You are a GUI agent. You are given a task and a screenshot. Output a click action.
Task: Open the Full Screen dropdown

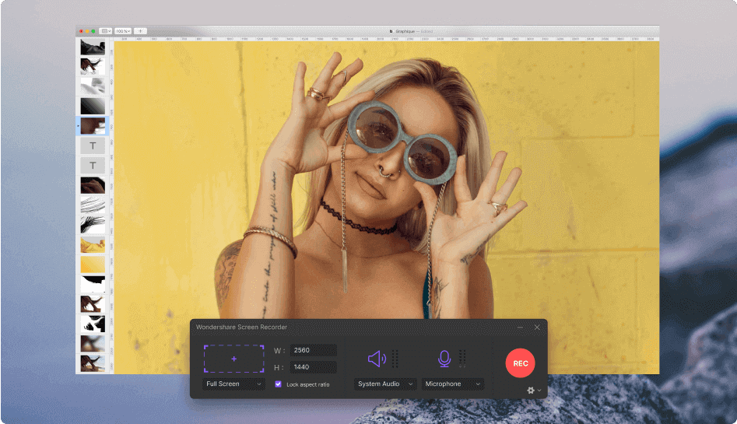tap(233, 384)
